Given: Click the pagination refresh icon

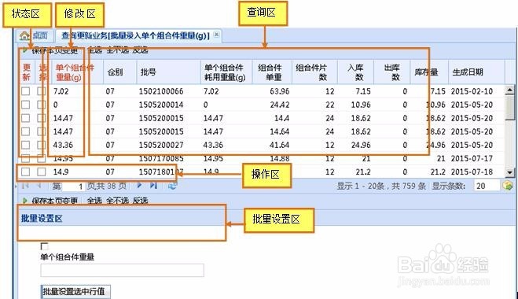Looking at the screenshot, I should coord(172,186).
